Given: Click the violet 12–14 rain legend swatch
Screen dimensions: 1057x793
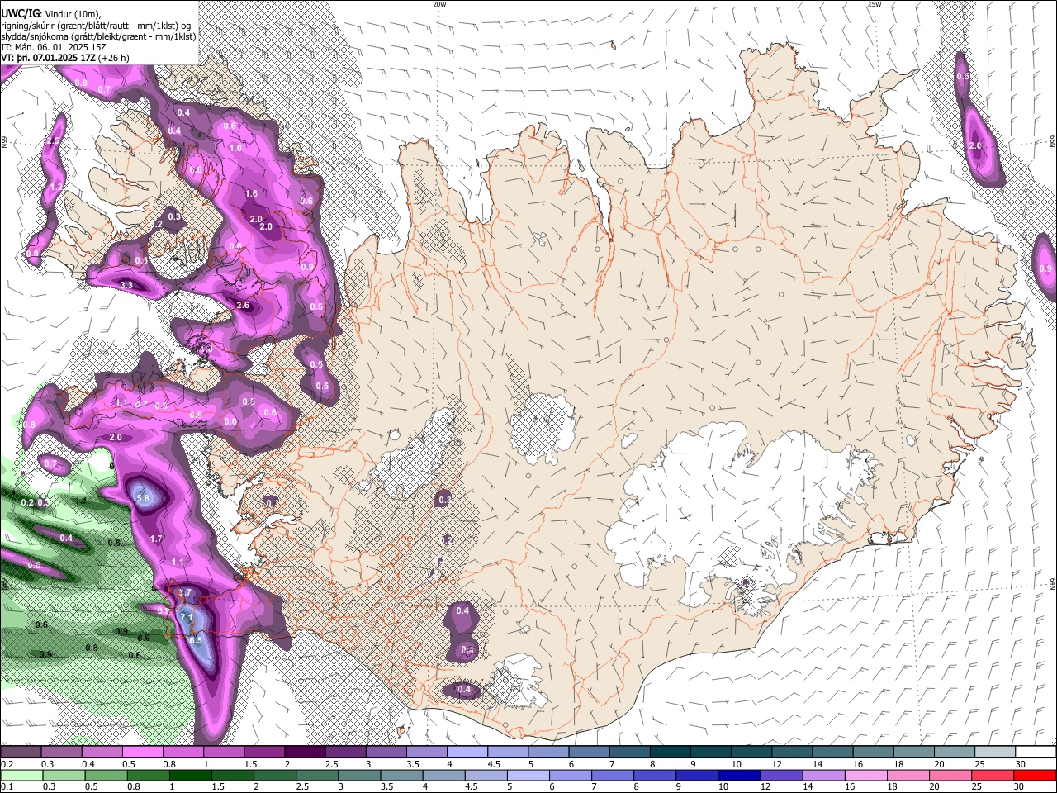Looking at the screenshot, I should 782,775.
